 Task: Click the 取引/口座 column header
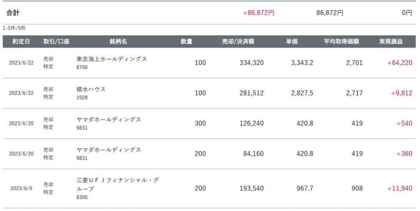click(57, 41)
